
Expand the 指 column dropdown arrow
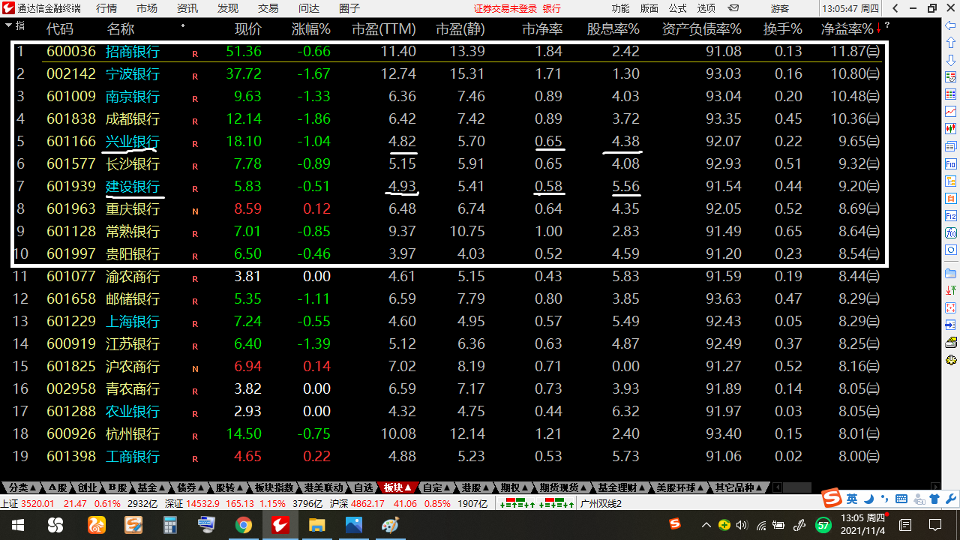(x=8, y=25)
